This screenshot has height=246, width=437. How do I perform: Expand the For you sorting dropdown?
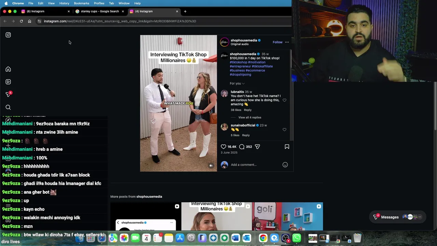(237, 83)
